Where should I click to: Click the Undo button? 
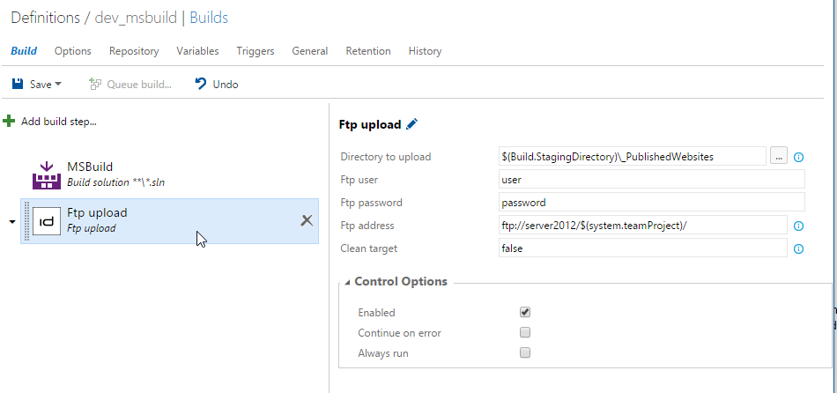tap(216, 85)
